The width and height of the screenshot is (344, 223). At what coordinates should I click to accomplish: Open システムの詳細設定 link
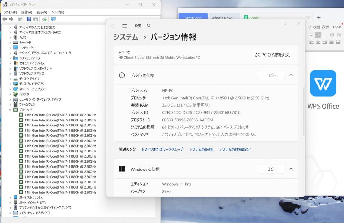pyautogui.click(x=235, y=149)
